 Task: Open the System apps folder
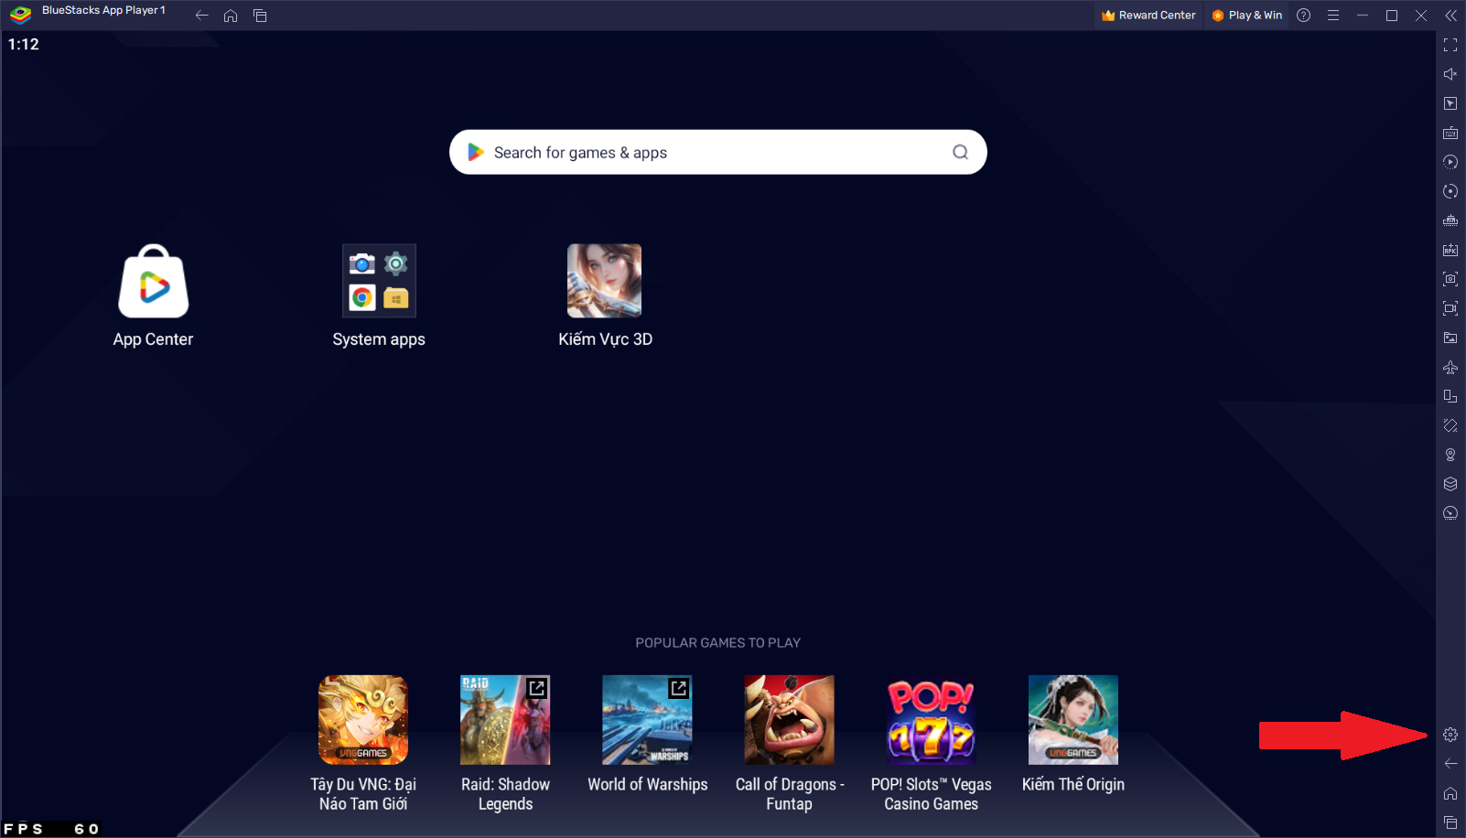click(379, 296)
